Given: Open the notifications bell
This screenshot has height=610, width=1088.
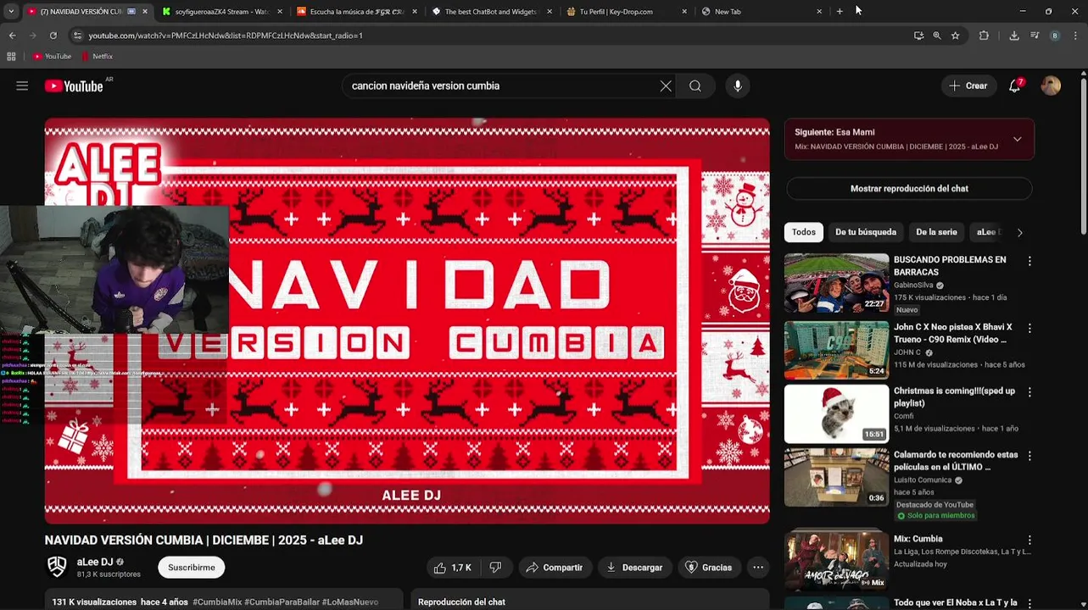Looking at the screenshot, I should (1015, 86).
